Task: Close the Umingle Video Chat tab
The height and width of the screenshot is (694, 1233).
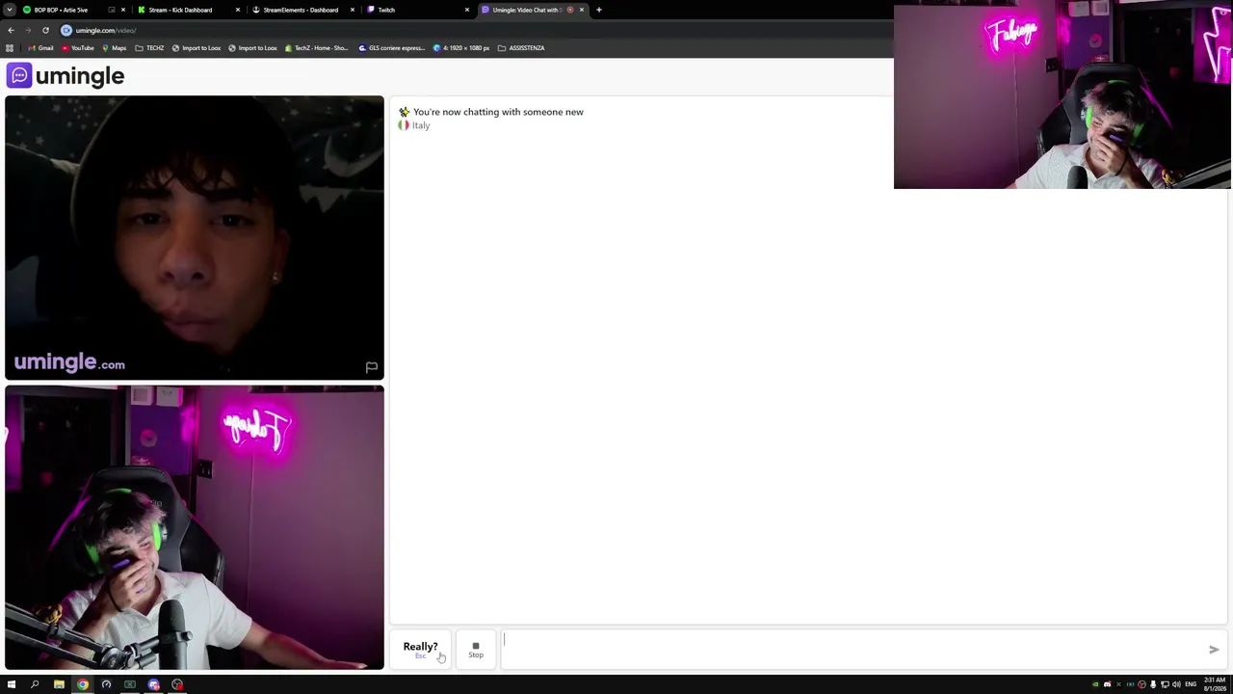Action: (x=582, y=10)
